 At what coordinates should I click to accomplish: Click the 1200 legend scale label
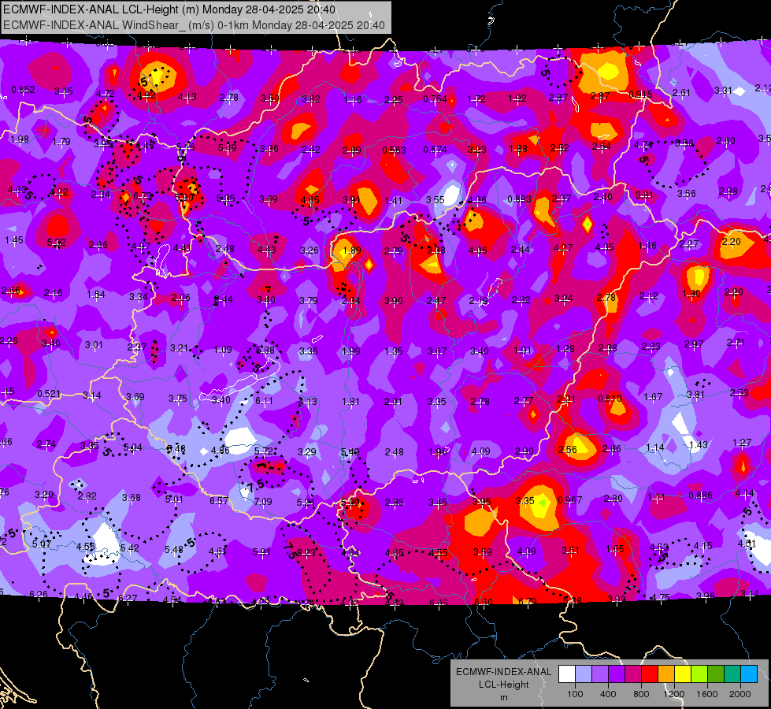tap(673, 694)
